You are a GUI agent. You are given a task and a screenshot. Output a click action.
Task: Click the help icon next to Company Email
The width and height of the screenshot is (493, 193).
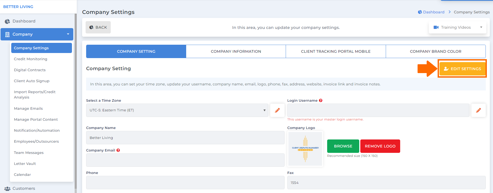(x=118, y=150)
